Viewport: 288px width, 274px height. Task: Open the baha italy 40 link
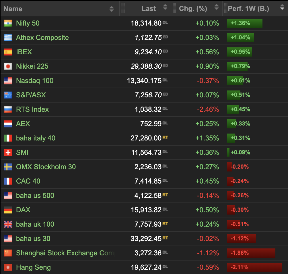(x=36, y=138)
